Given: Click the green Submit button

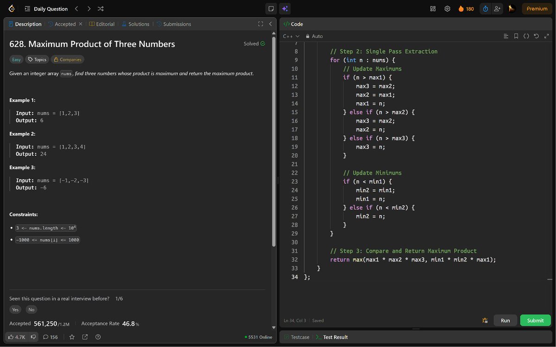Looking at the screenshot, I should click(x=535, y=320).
